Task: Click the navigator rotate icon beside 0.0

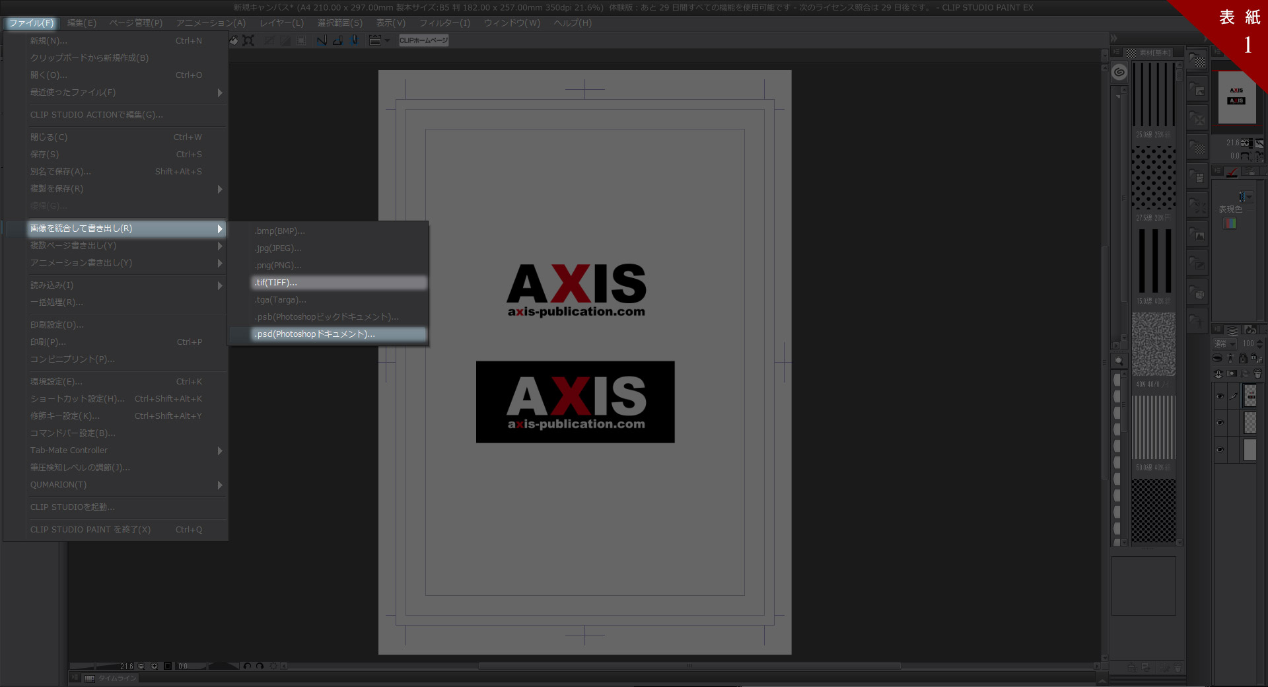Action: [x=1246, y=156]
